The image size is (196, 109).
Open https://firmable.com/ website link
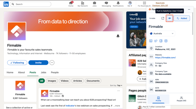[165, 58]
